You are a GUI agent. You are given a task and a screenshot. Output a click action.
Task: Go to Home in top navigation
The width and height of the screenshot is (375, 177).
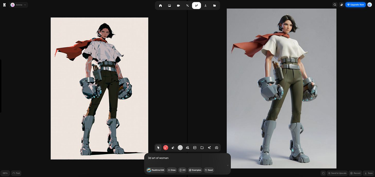pos(160,5)
